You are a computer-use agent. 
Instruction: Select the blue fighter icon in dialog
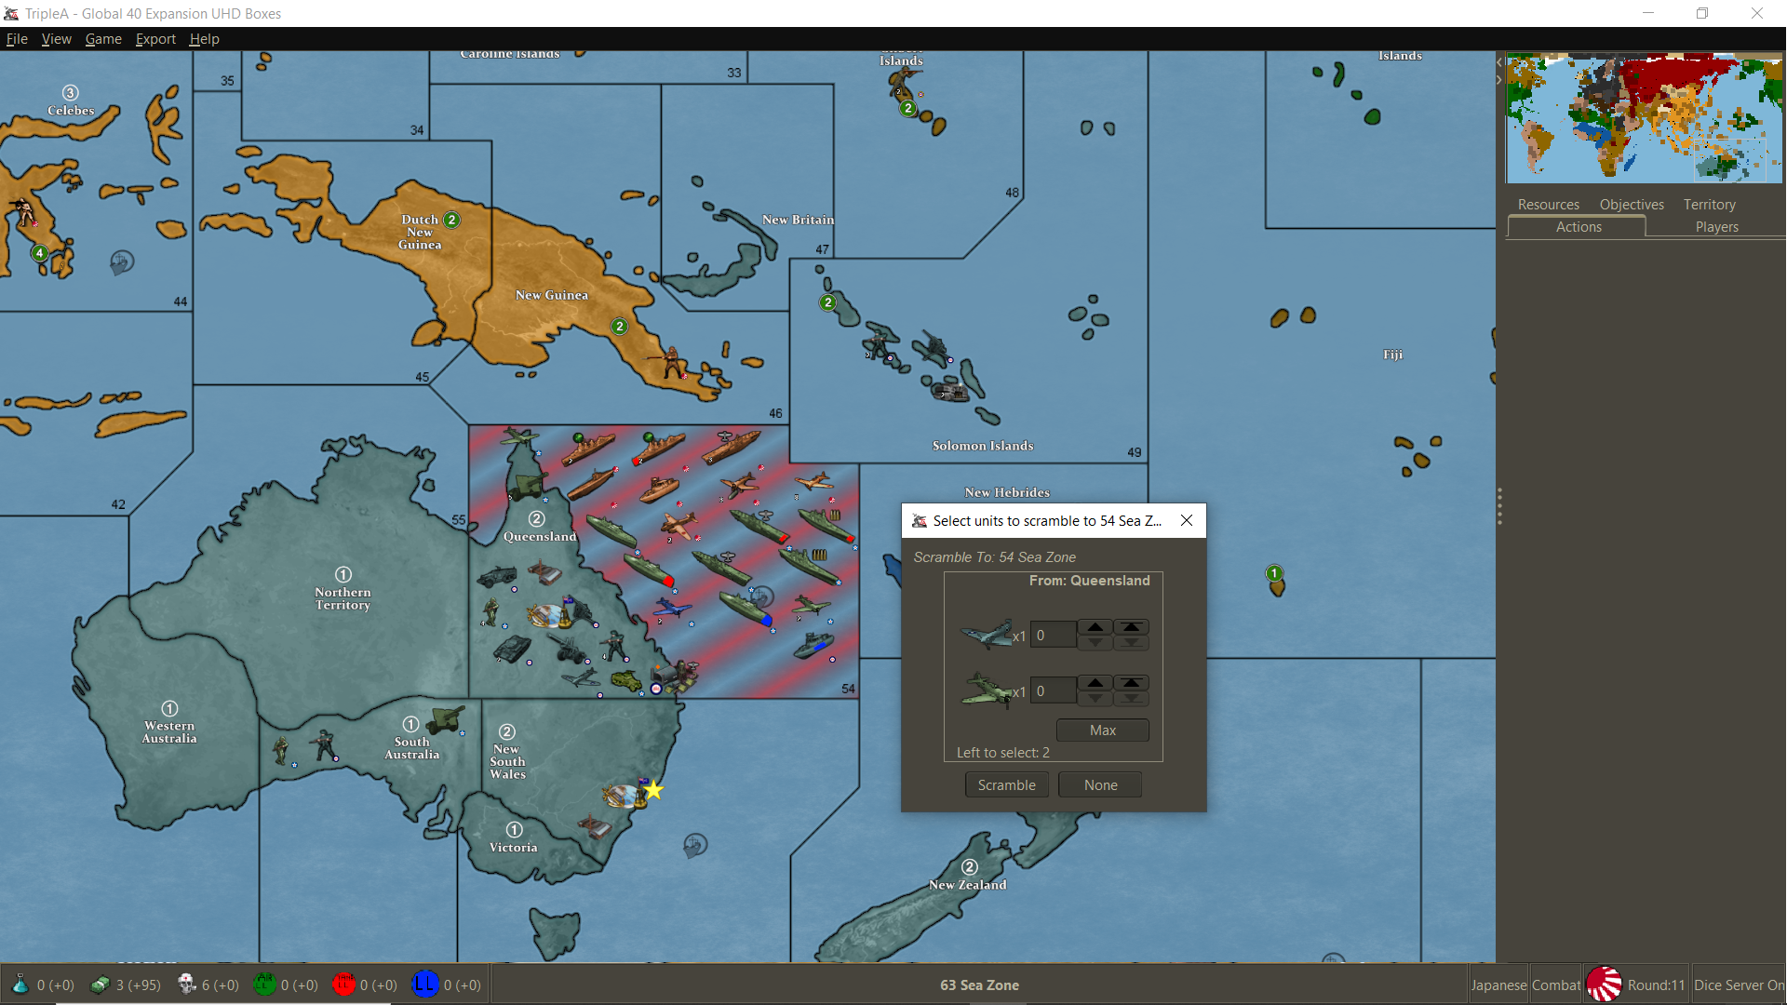point(987,635)
